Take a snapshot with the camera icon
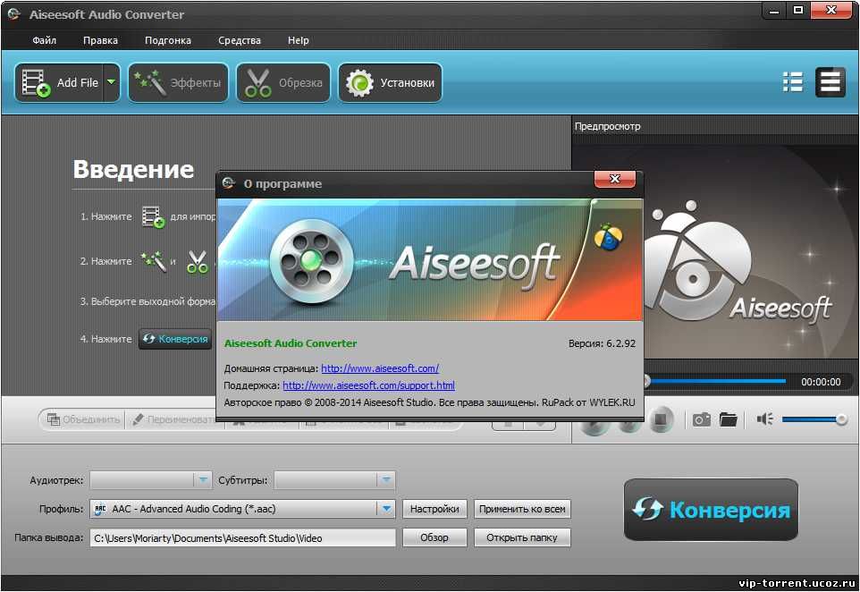Image resolution: width=860 pixels, height=592 pixels. click(x=702, y=419)
